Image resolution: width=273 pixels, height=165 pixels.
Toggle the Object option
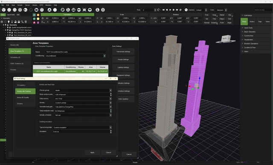click(222, 19)
